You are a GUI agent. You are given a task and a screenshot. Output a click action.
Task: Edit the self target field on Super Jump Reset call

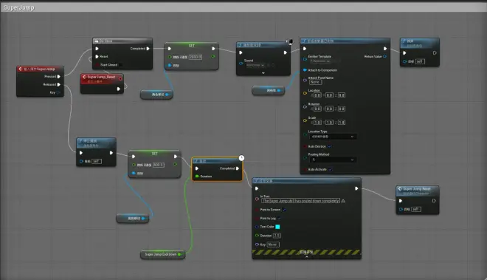(416, 209)
